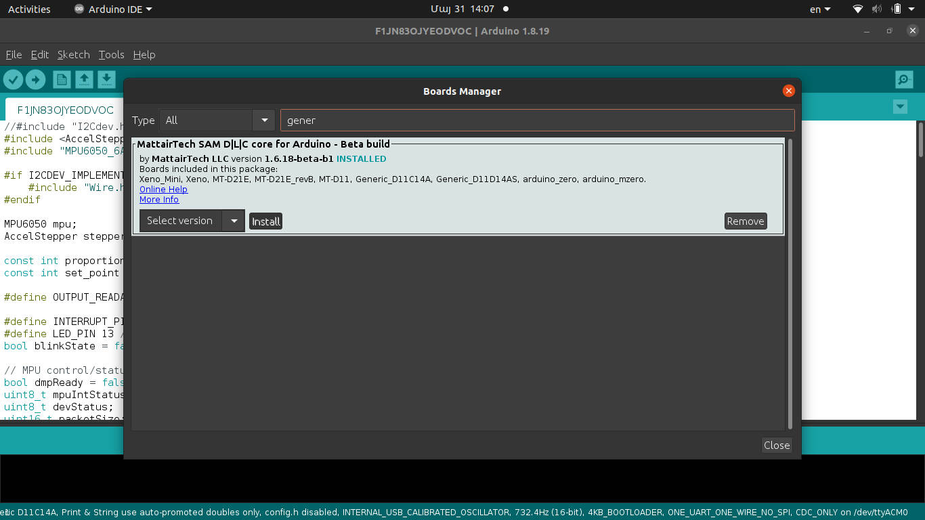The width and height of the screenshot is (925, 520).
Task: Select the F1JN83OJYEODVOC sketch tab
Action: click(66, 110)
